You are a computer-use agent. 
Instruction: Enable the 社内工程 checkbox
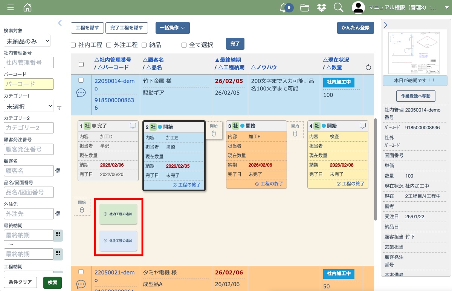pyautogui.click(x=73, y=45)
